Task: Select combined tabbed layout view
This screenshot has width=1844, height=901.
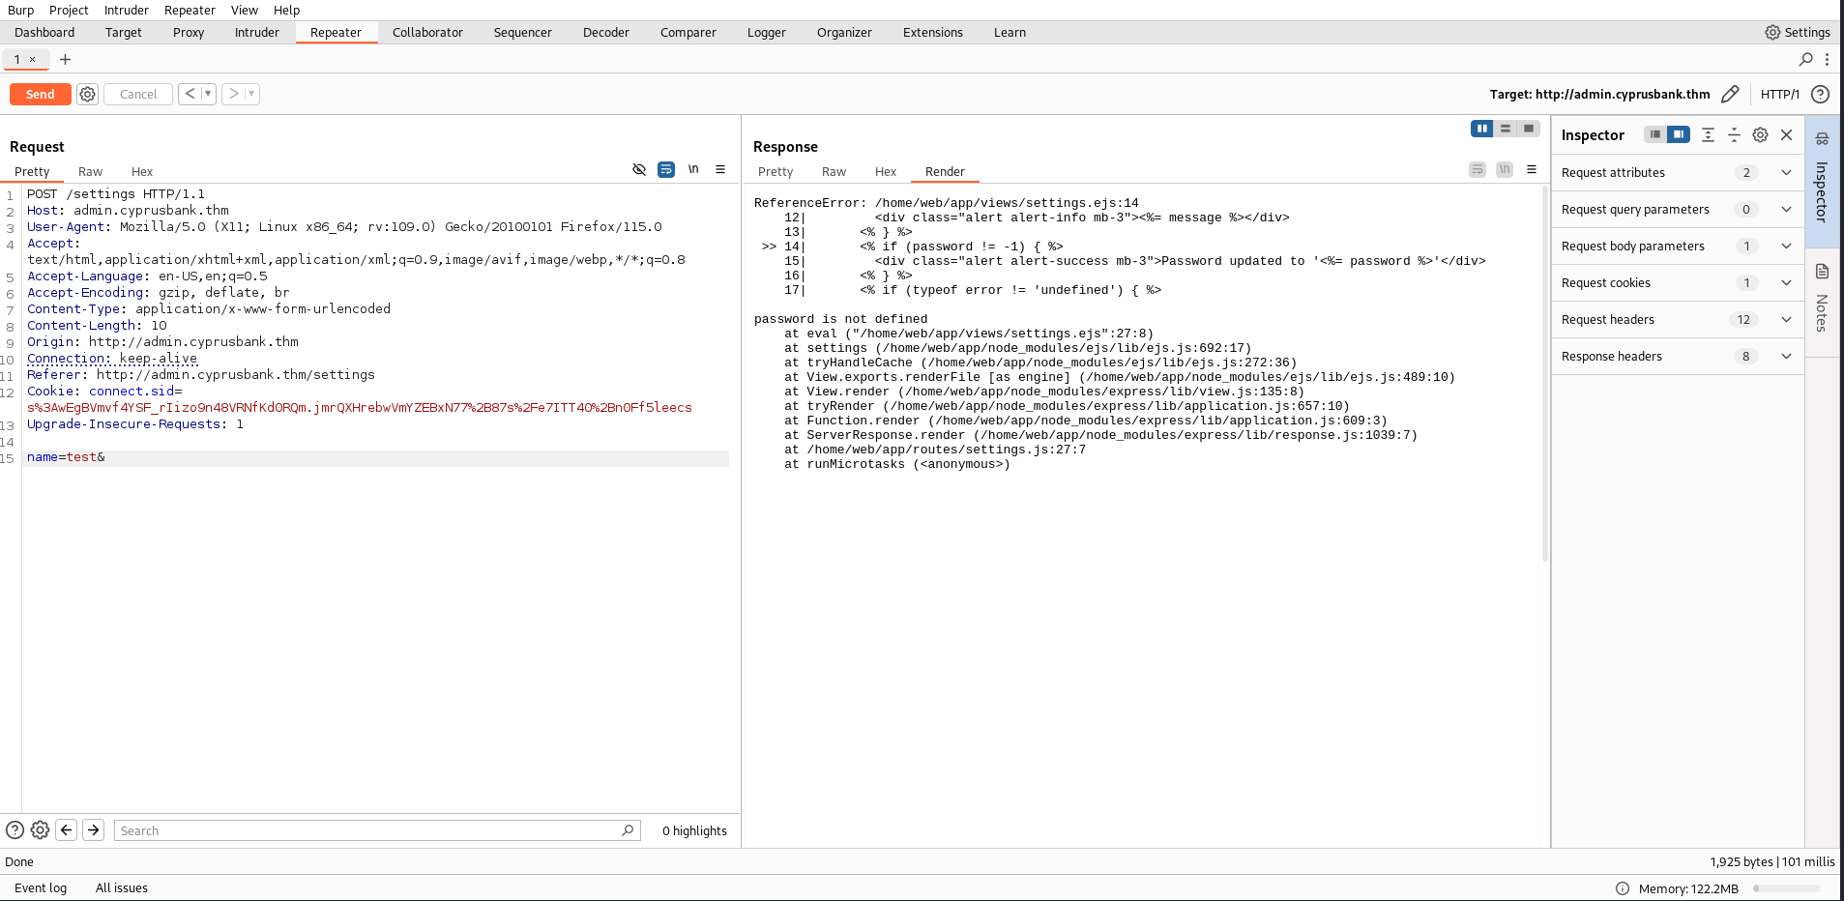Action: click(1528, 129)
